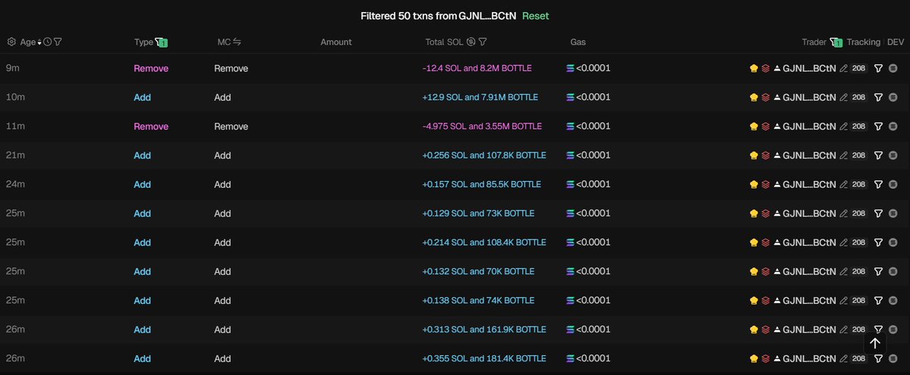Toggle the clock time-format icon beside Age
Image resolution: width=910 pixels, height=375 pixels.
pos(48,42)
